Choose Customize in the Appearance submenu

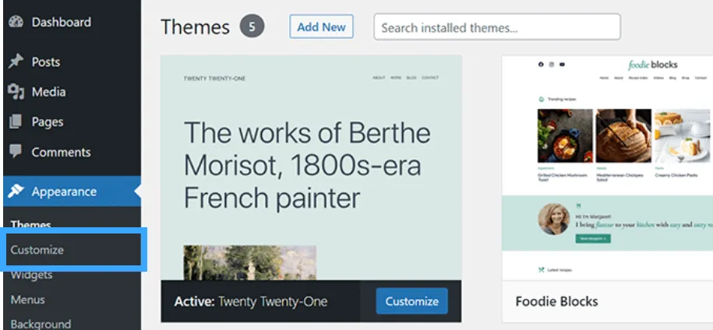37,250
